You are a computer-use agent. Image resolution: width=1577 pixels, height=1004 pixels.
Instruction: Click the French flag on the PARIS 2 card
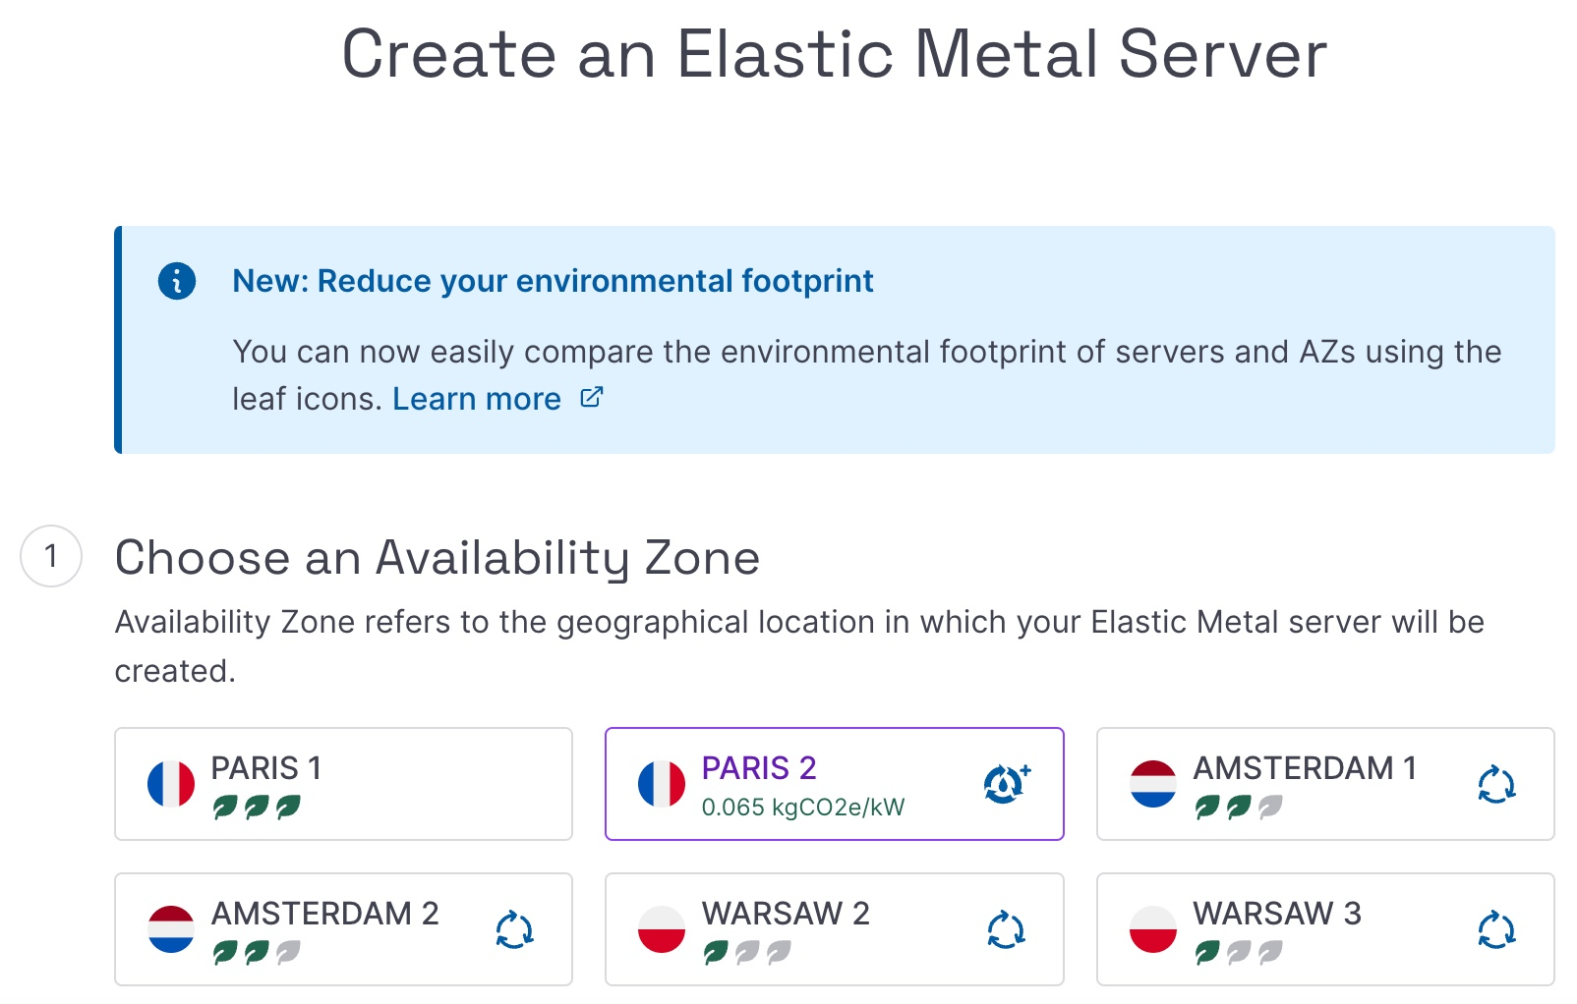point(661,782)
